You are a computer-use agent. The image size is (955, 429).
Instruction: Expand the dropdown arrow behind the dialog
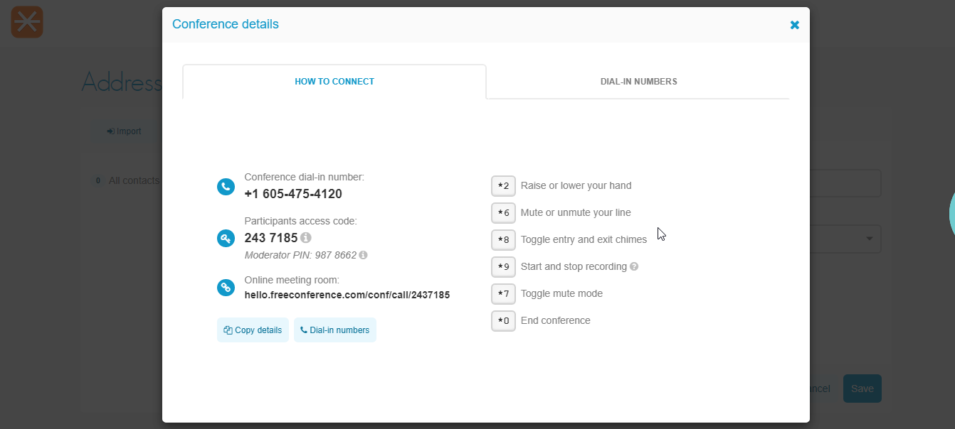[869, 239]
